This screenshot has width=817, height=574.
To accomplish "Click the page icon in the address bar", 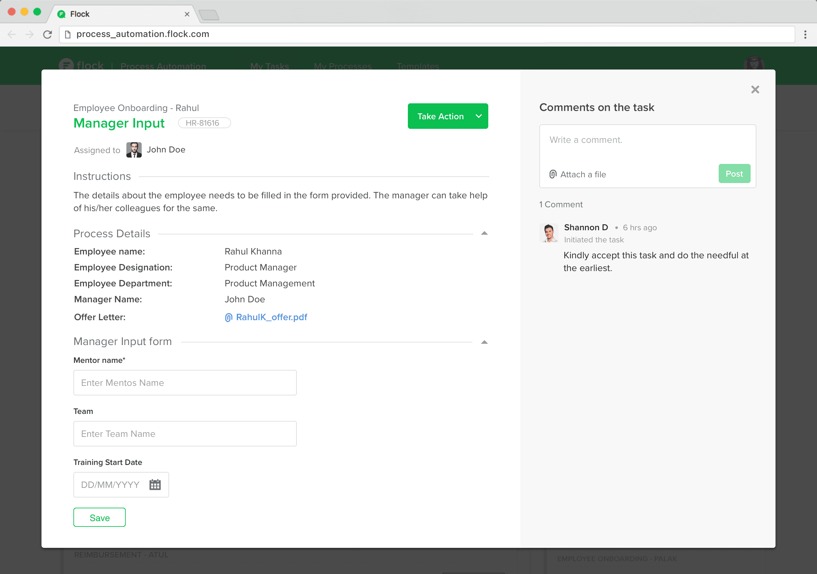I will click(68, 34).
